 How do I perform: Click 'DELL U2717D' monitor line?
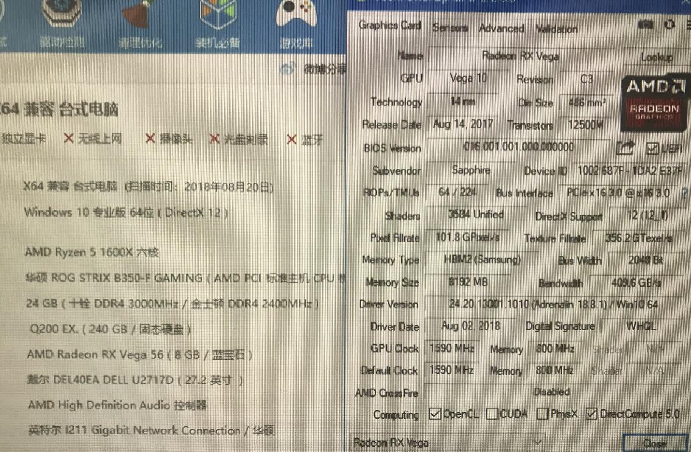point(135,380)
